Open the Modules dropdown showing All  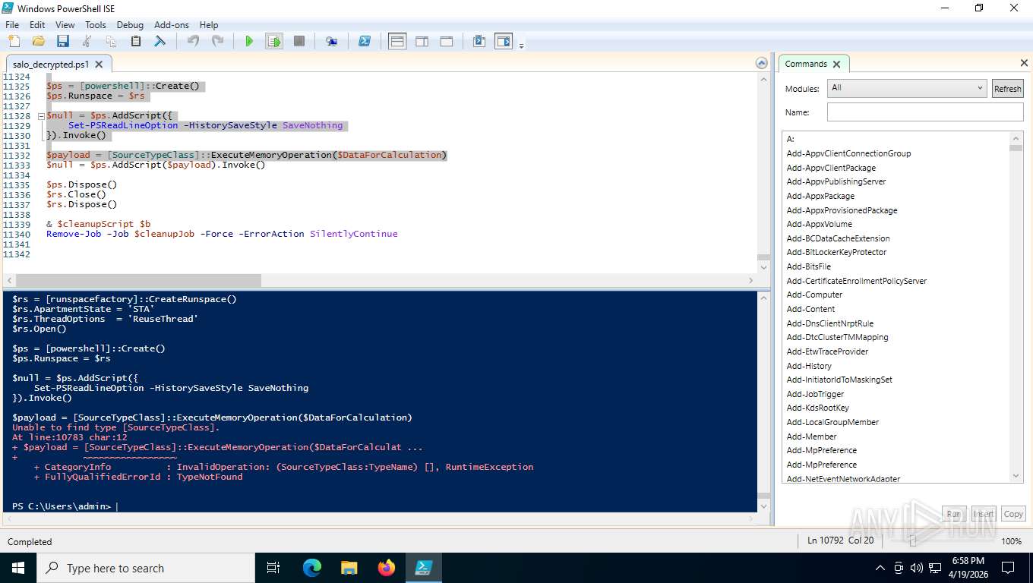point(906,88)
